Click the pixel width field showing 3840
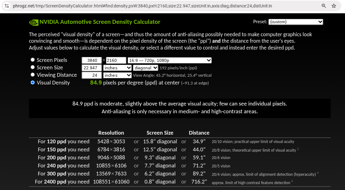 [x=92, y=60]
